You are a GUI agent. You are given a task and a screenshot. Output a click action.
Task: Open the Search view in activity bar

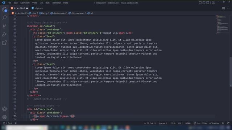tap(4, 18)
